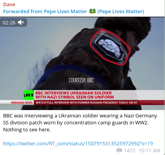Click the eye views icon
Image resolution: width=165 pixels, height=155 pixels.
(x=119, y=150)
